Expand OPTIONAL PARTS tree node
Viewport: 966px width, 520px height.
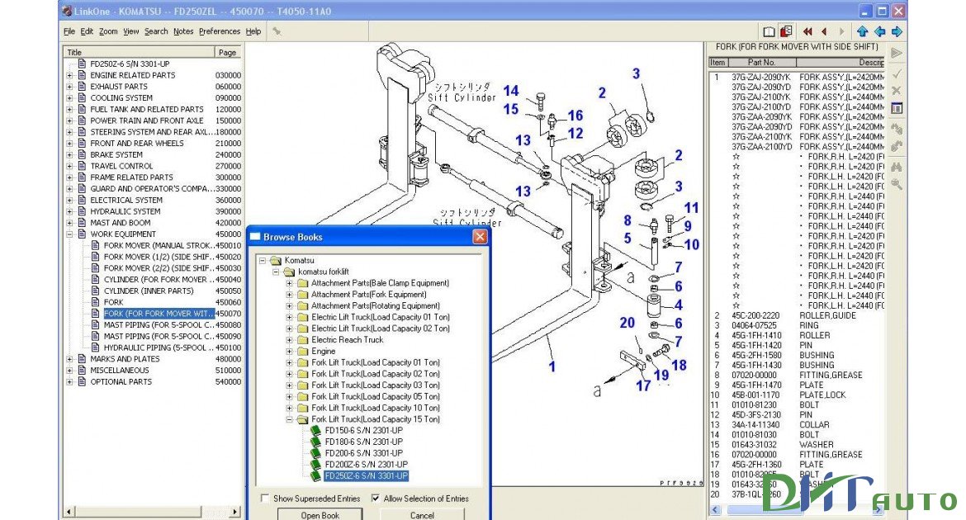(69, 382)
